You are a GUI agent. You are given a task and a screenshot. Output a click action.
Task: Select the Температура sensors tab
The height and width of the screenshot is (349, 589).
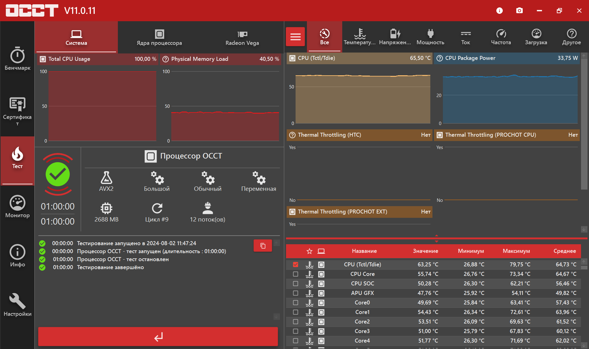[360, 37]
